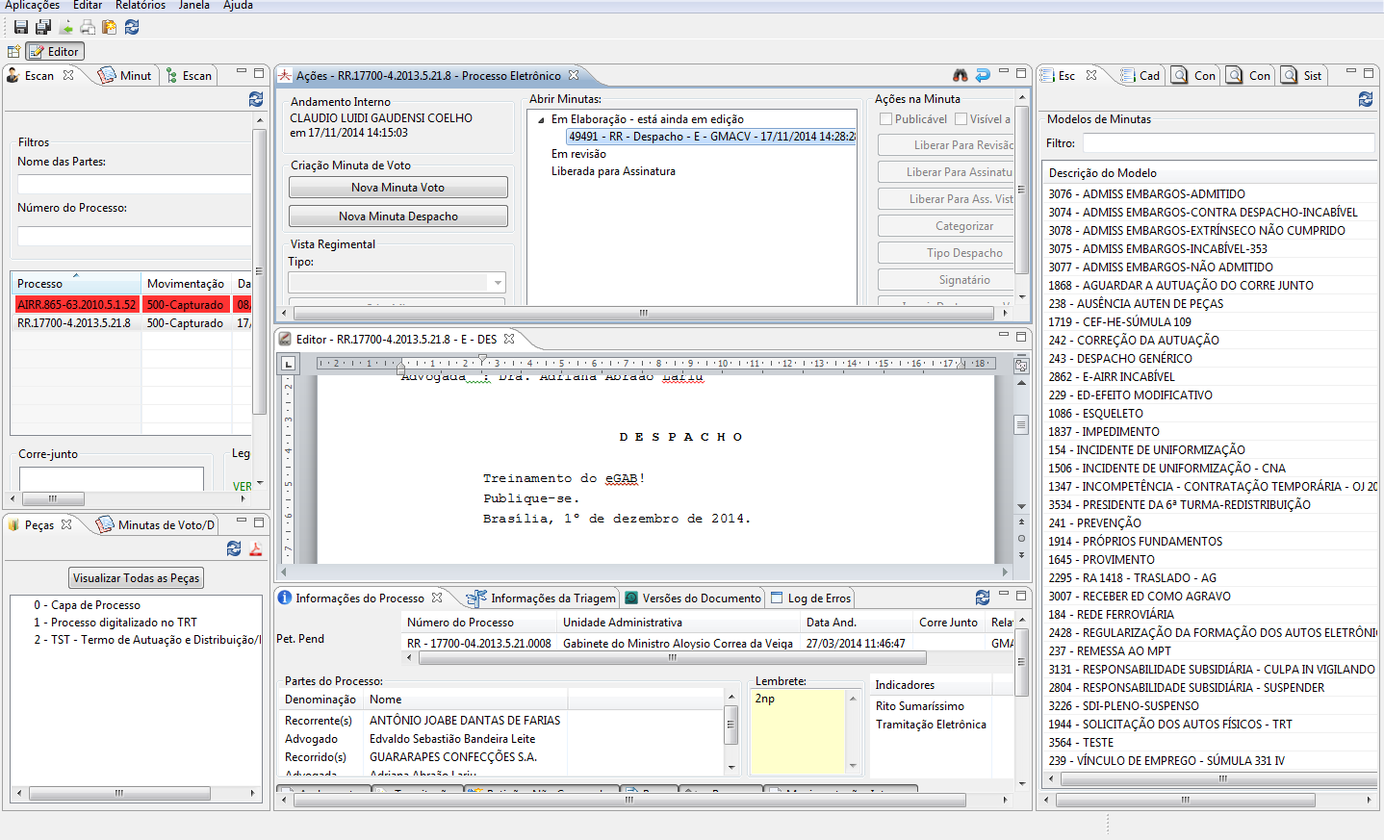Switch to the Minutas de Voto/D tab
The width and height of the screenshot is (1384, 840).
156,524
